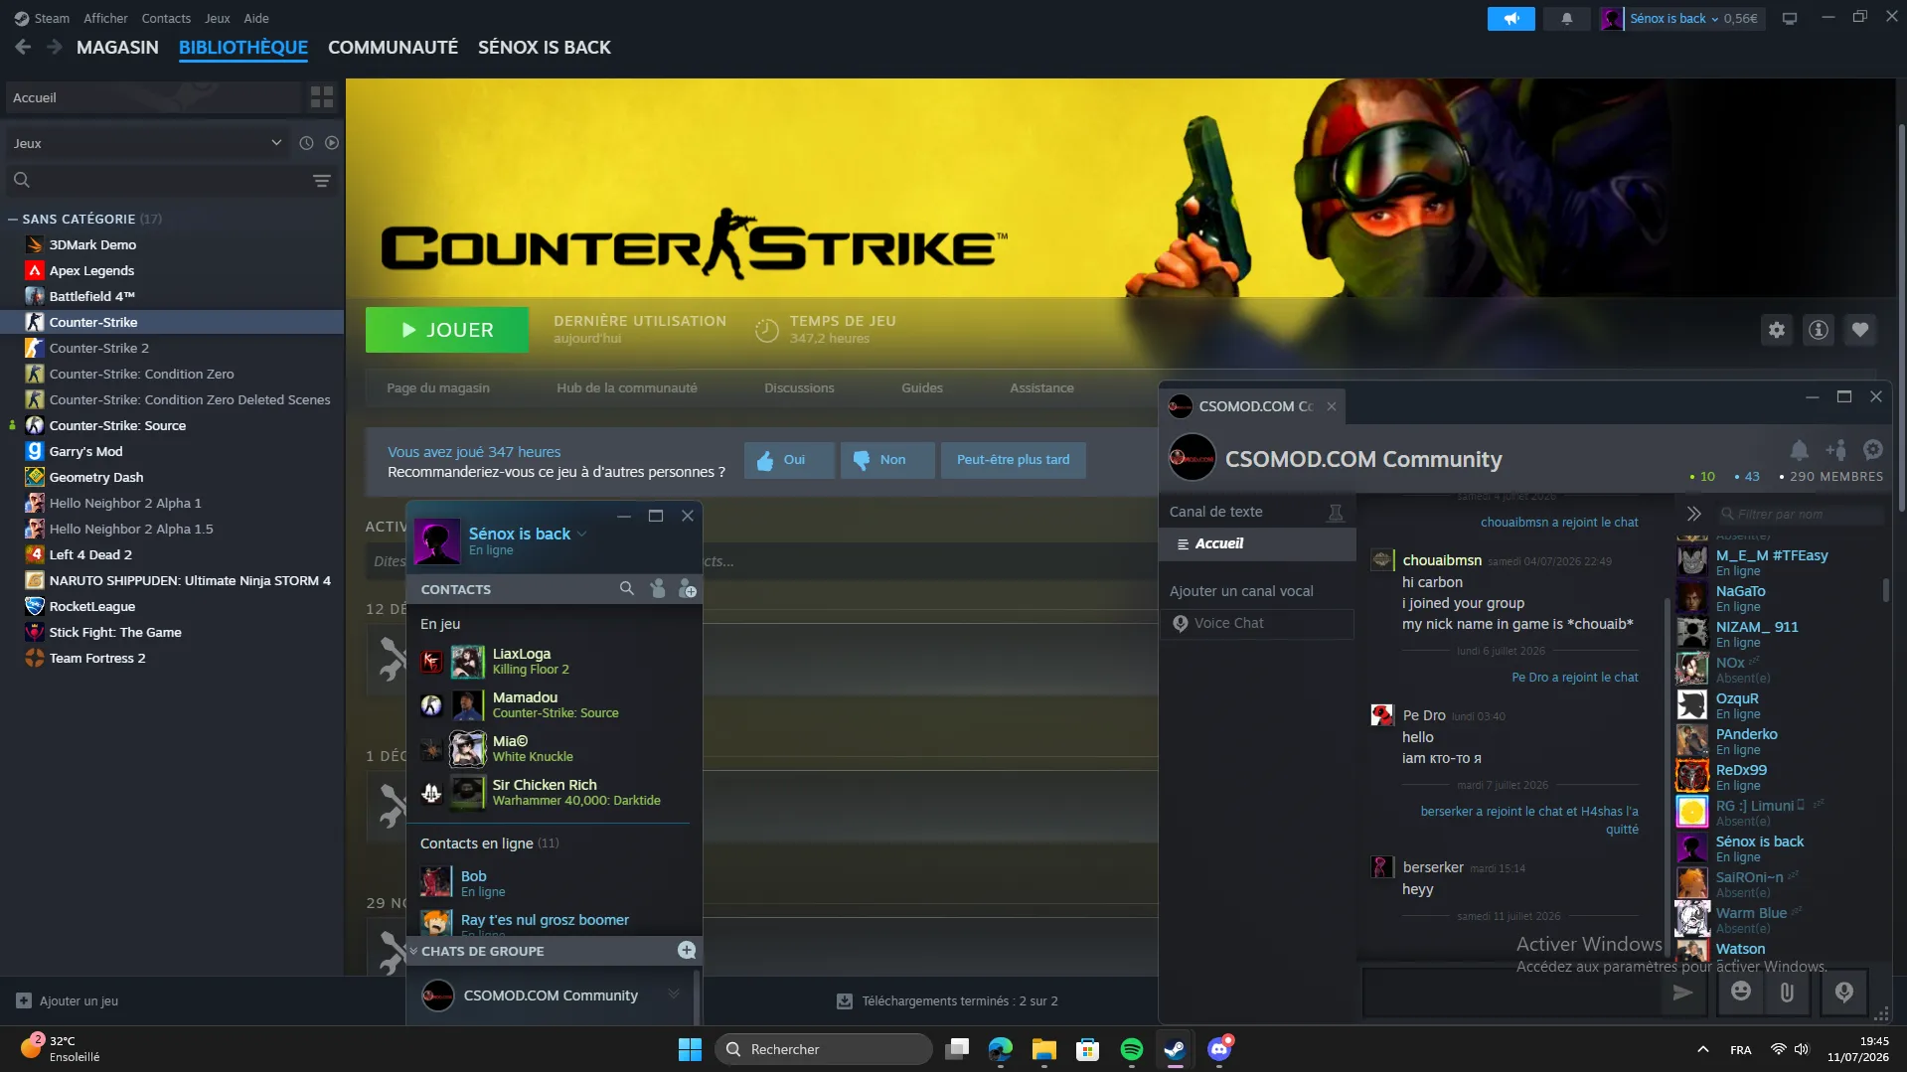Go back with the navigation back arrow
Screen dimensions: 1907x1072
point(23,47)
